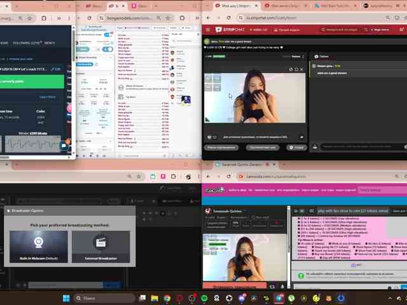
Task: Open File Explorer from the taskbar
Action: tap(155, 298)
